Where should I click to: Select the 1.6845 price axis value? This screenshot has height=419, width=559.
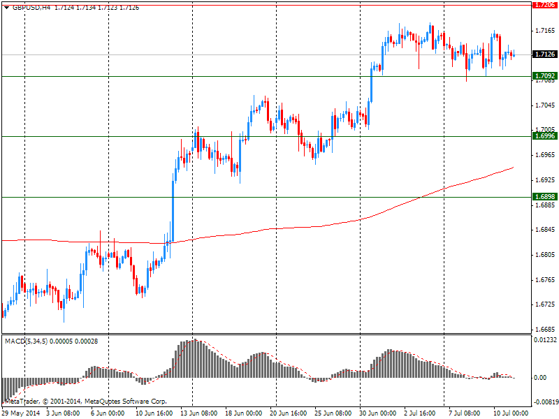point(545,230)
